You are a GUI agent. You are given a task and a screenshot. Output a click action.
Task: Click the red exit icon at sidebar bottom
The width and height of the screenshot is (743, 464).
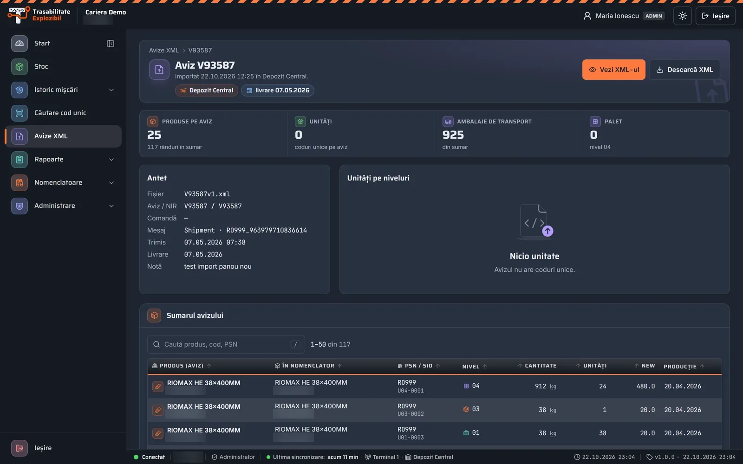pyautogui.click(x=20, y=448)
